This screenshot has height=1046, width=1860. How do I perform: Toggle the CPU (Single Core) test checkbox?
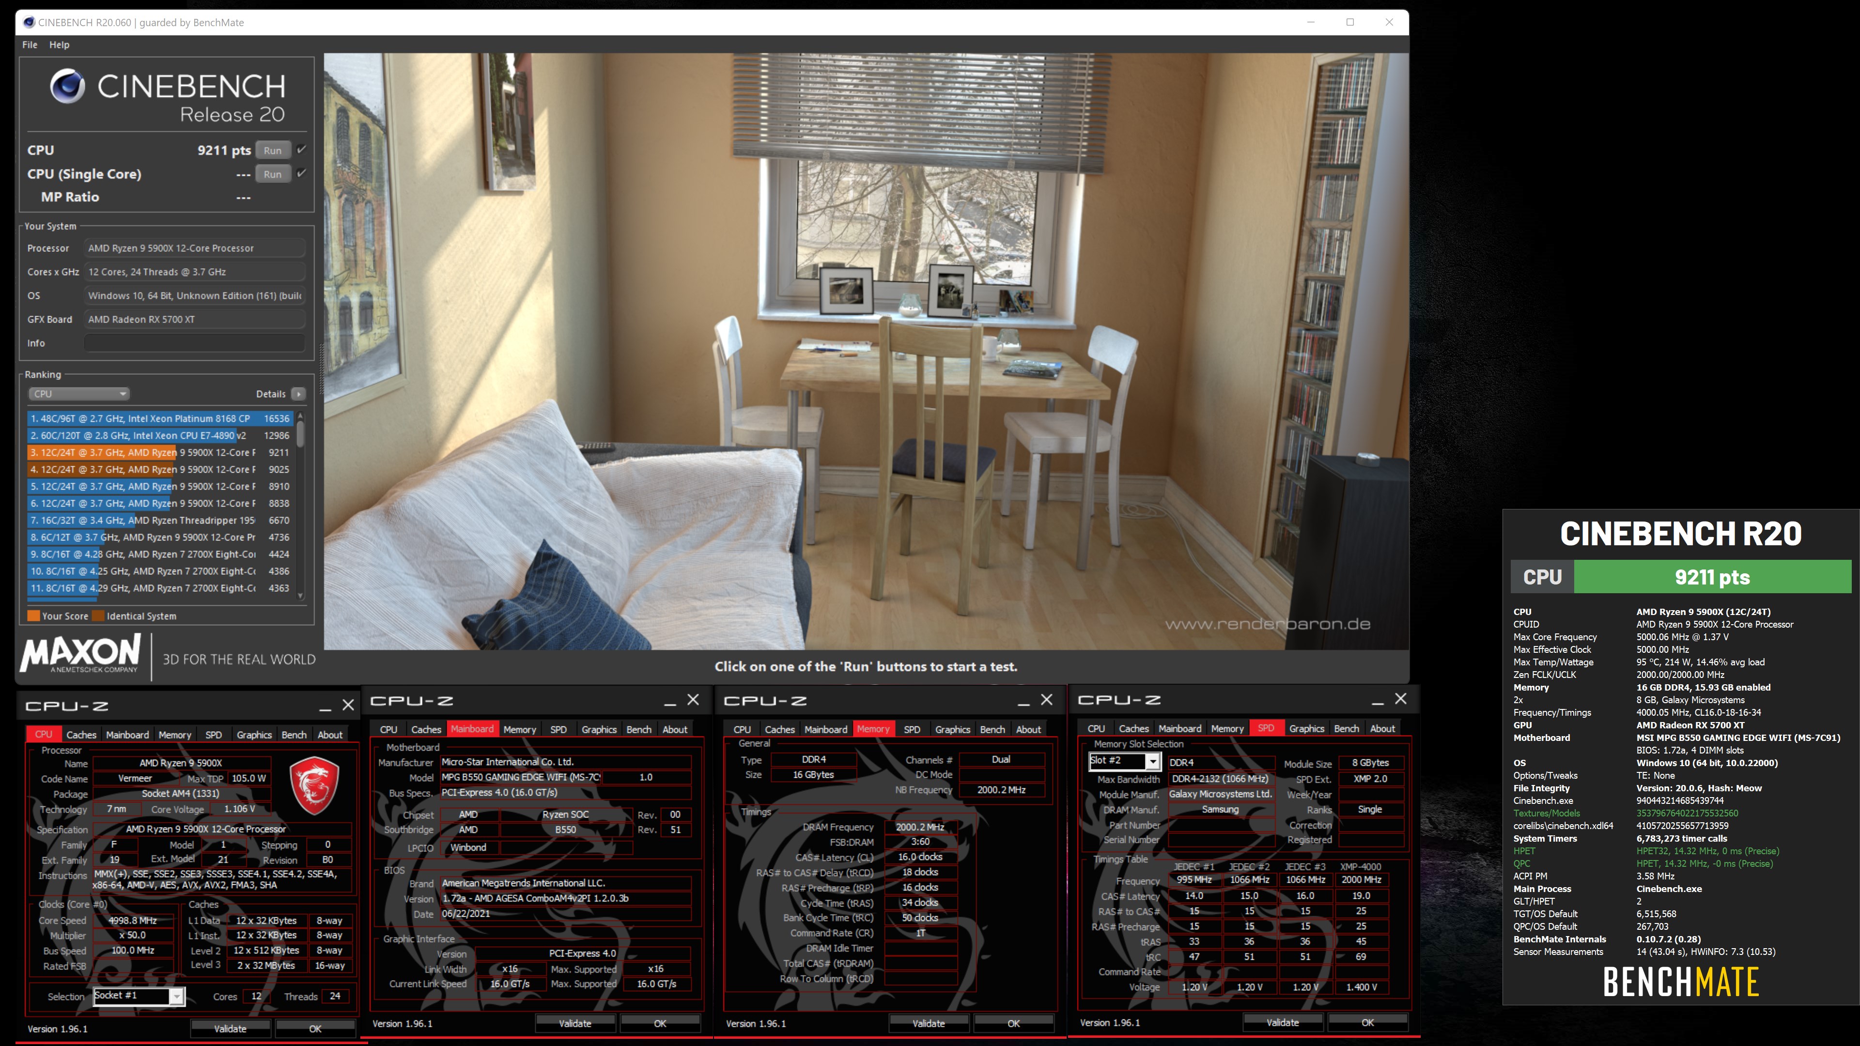pyautogui.click(x=302, y=173)
